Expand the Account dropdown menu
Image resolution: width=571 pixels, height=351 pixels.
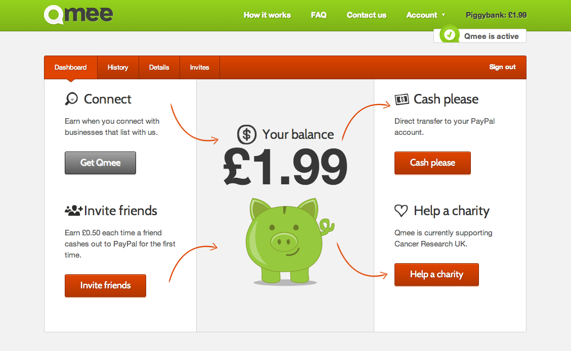click(425, 15)
